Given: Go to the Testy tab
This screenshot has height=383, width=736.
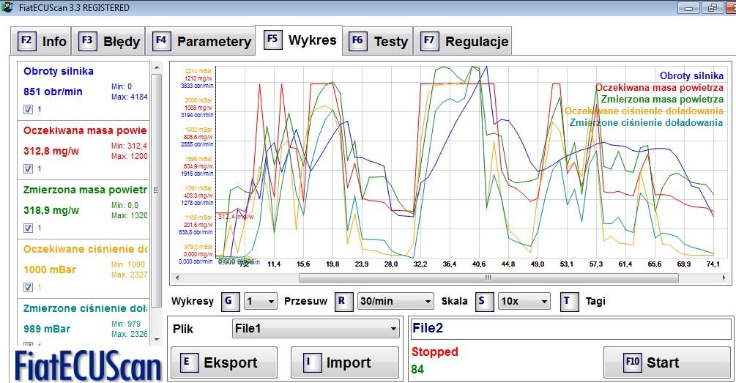Looking at the screenshot, I should tap(378, 41).
